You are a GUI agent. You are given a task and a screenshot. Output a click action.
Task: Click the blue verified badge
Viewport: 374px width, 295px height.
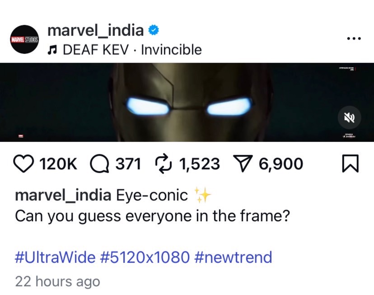[x=153, y=31]
